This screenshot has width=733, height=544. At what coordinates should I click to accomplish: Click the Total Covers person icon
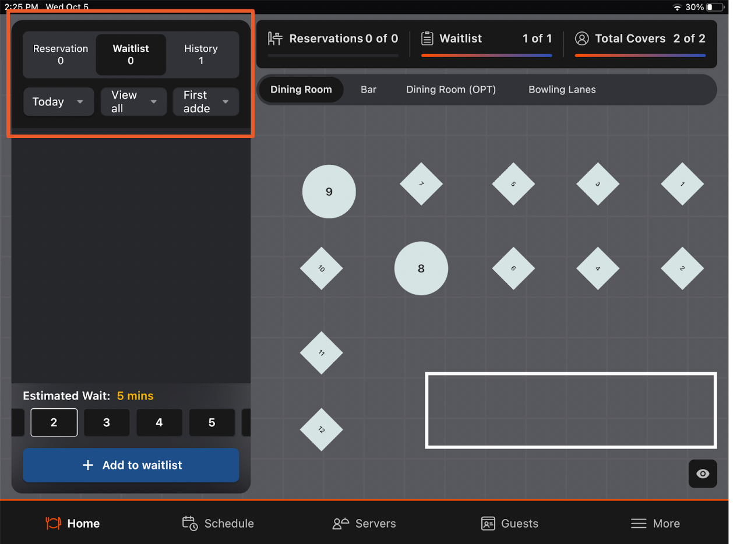coord(582,38)
